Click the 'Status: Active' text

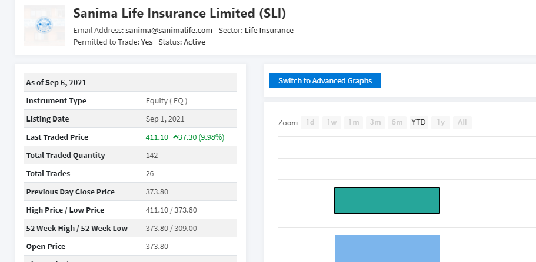(x=182, y=42)
